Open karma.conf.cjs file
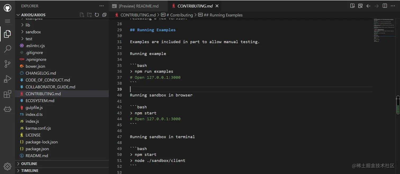Image resolution: width=400 pixels, height=174 pixels. pos(62,128)
